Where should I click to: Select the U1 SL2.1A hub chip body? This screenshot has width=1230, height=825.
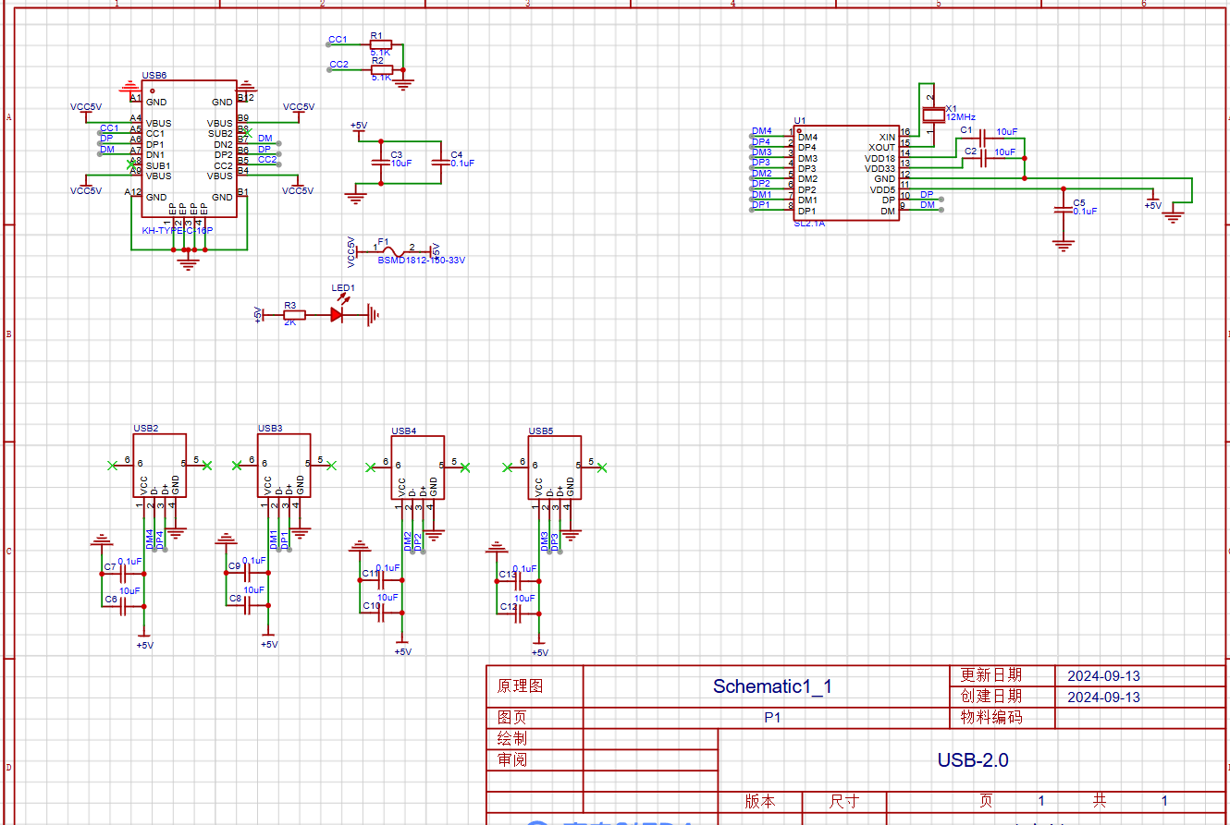[x=845, y=174]
